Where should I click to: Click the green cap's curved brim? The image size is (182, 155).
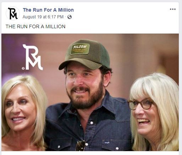pyautogui.click(x=79, y=64)
